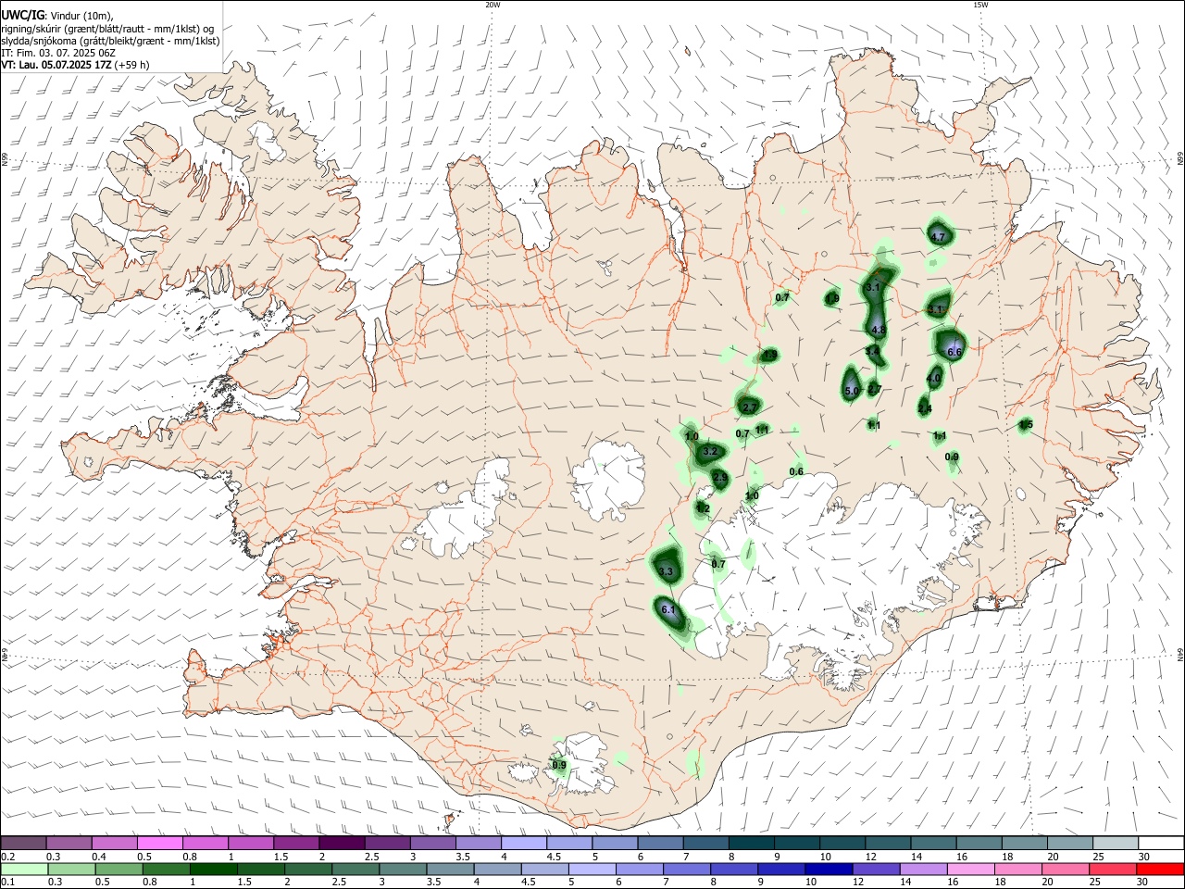Click the 3.2 precipitation value label

tap(710, 451)
